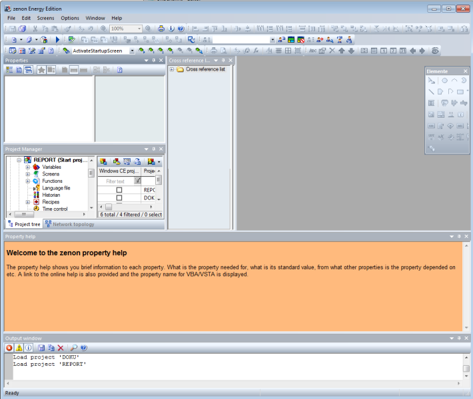Pin the Cross reference list panel
Image resolution: width=473 pixels, height=399 pixels.
pyautogui.click(x=223, y=61)
